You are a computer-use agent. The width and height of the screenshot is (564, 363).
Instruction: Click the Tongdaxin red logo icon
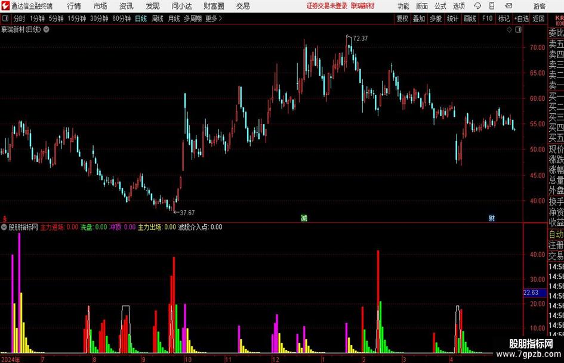coord(5,6)
